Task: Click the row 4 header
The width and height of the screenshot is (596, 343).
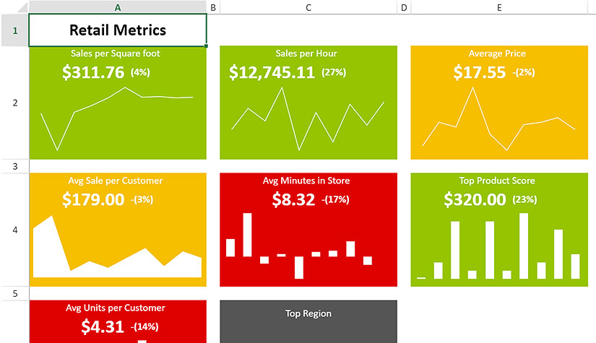Action: [x=14, y=230]
